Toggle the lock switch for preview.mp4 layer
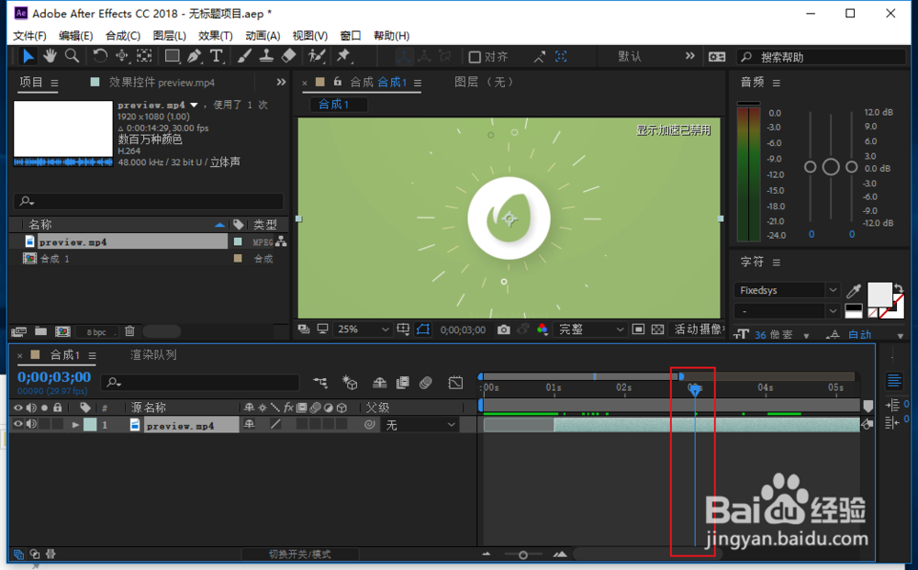 pos(57,424)
